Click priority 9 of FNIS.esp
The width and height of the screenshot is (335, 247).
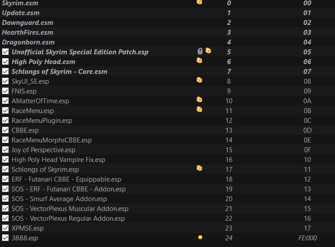(229, 91)
